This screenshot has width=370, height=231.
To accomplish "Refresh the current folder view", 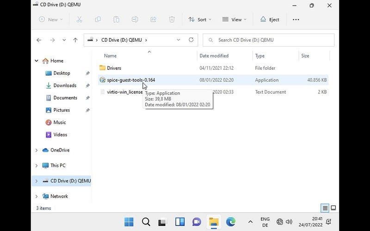I will (191, 40).
